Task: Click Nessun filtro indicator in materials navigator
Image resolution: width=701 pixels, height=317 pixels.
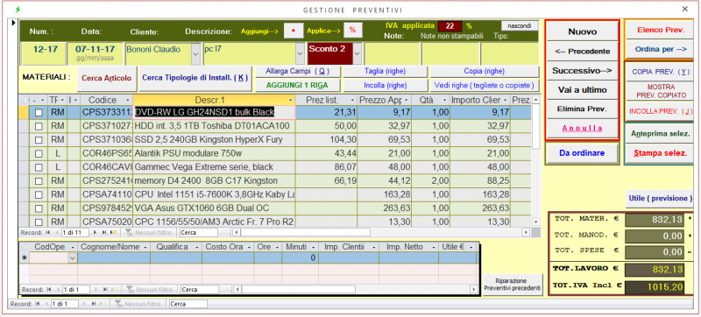Action: coord(147,233)
